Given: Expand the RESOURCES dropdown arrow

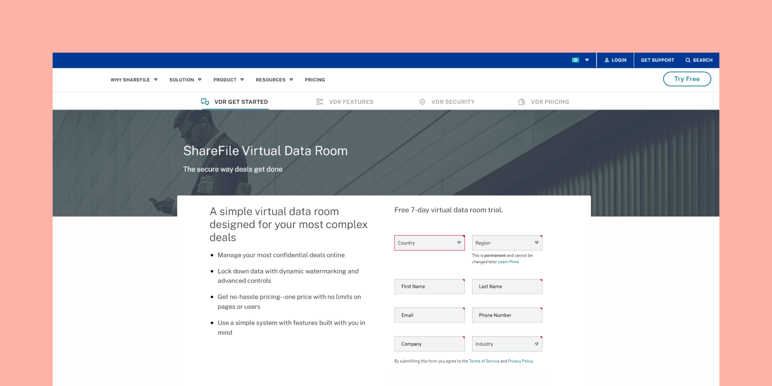Looking at the screenshot, I should tap(291, 79).
